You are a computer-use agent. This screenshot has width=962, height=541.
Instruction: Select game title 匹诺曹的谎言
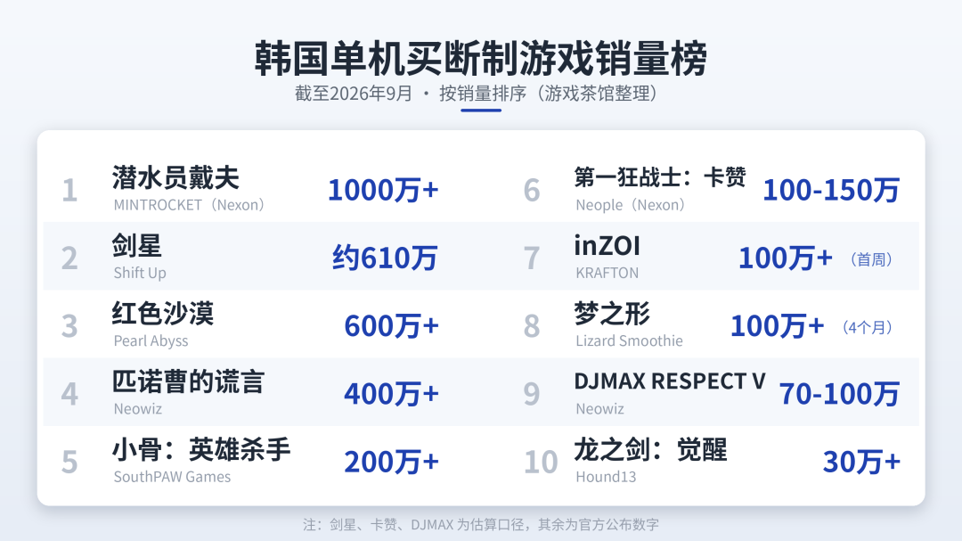[x=188, y=382]
